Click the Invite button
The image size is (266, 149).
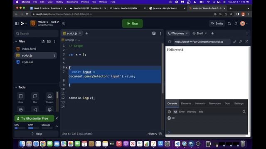pyautogui.click(x=217, y=24)
